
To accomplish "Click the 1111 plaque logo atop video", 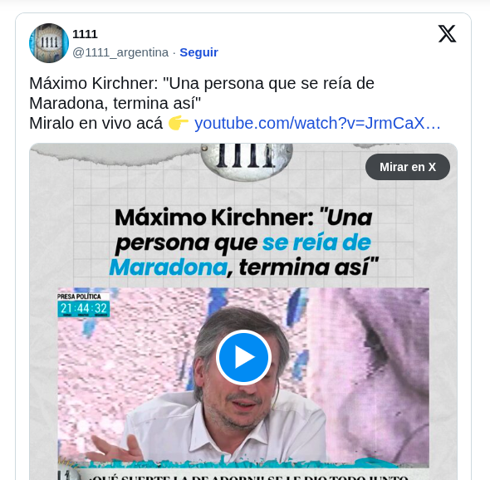I will [x=247, y=160].
